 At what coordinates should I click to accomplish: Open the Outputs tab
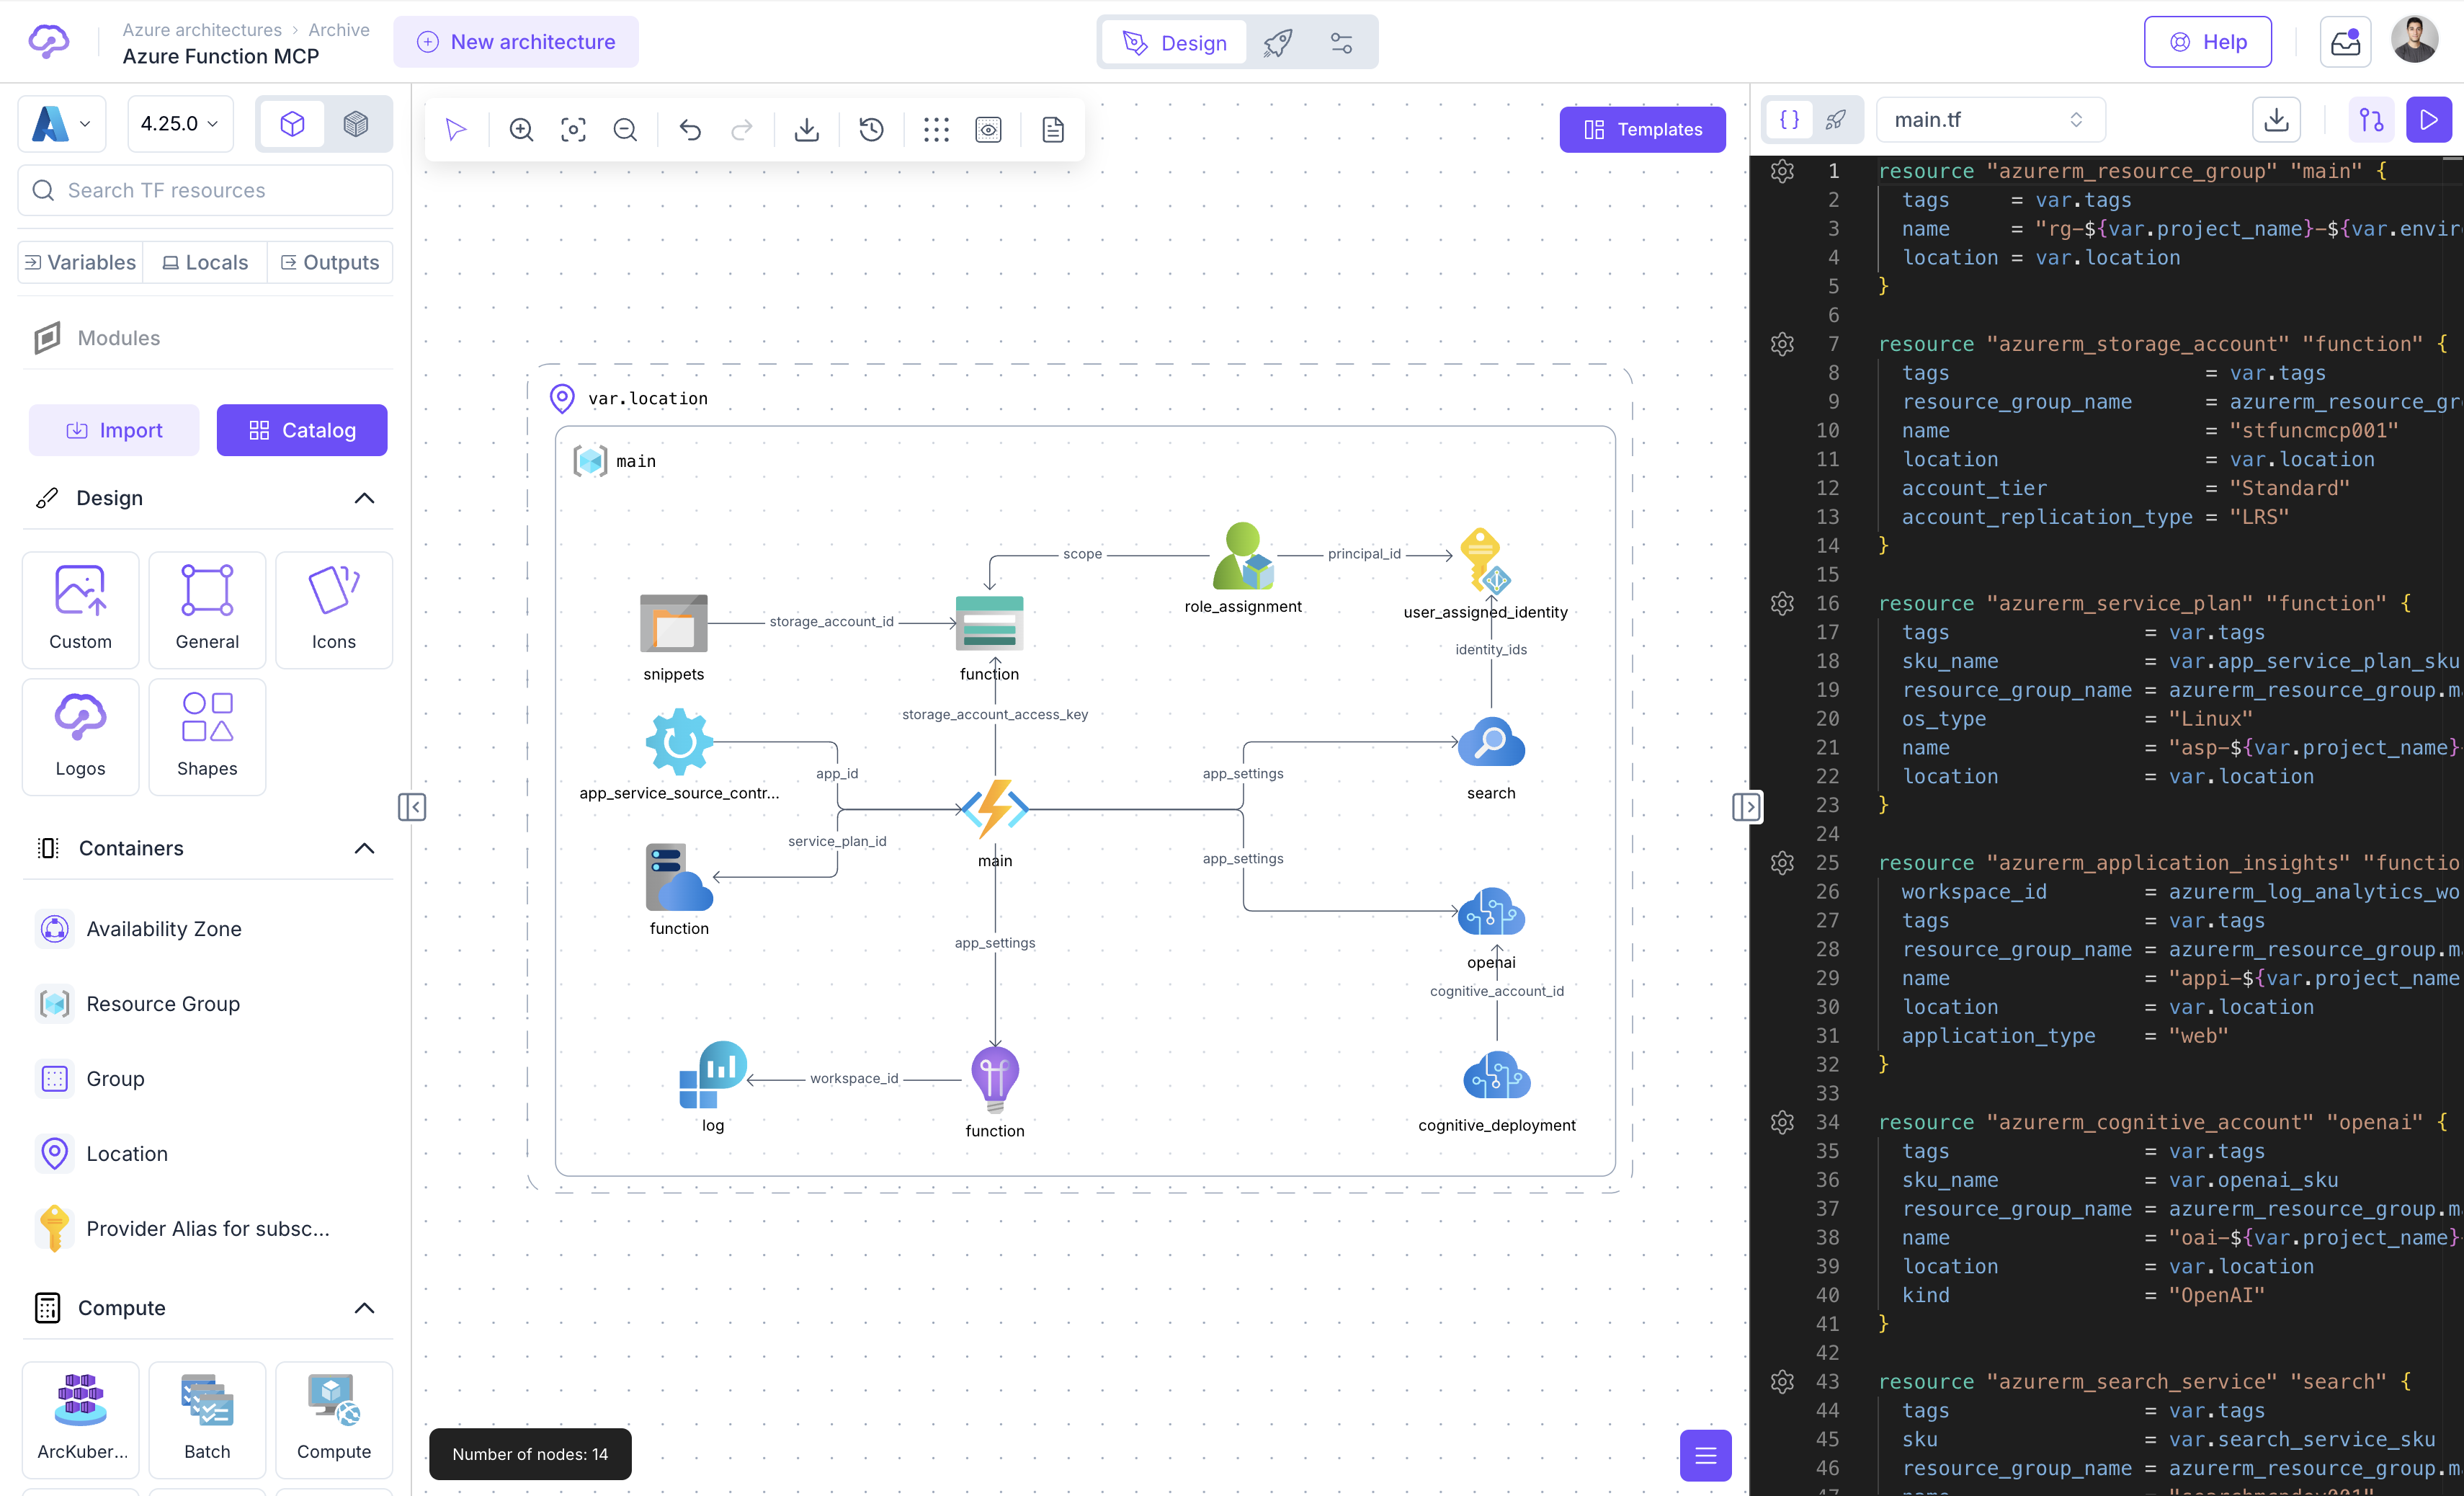(x=330, y=262)
